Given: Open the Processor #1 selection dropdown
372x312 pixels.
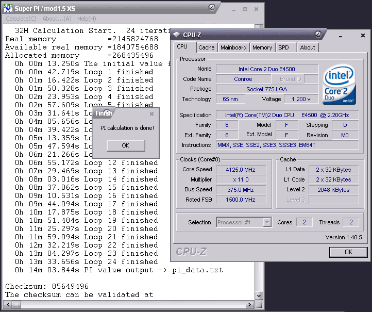Looking at the screenshot, I should (x=267, y=222).
